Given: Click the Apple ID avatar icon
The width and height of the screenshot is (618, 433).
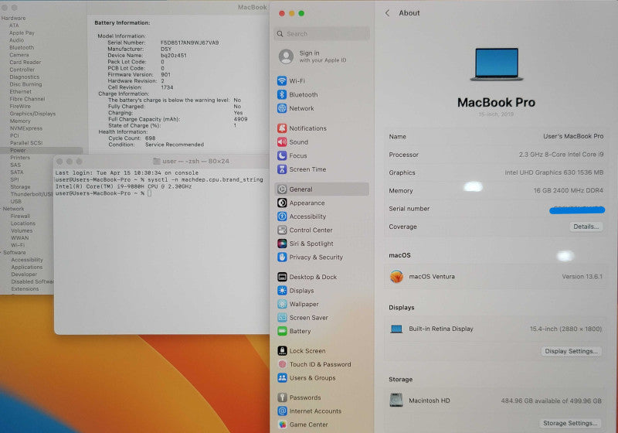Looking at the screenshot, I should pos(286,56).
